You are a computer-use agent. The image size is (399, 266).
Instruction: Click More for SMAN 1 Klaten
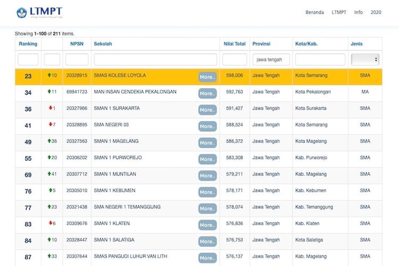[x=207, y=225]
